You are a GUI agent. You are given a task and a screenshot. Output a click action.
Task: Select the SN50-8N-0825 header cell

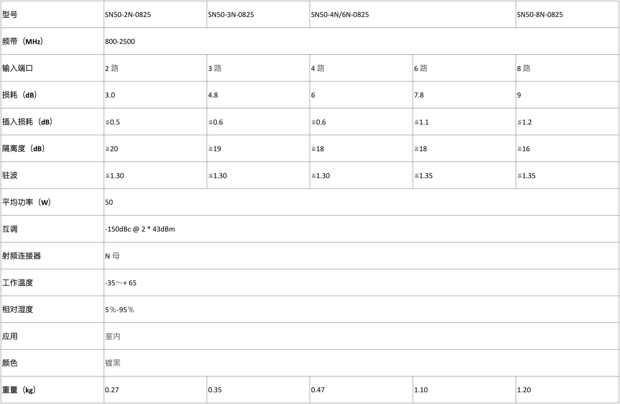point(567,14)
